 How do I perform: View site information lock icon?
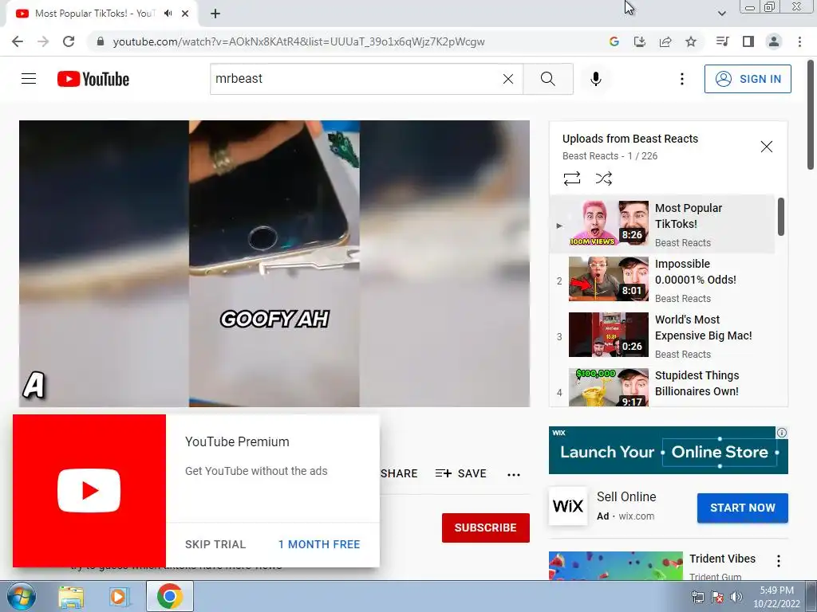pyautogui.click(x=101, y=41)
